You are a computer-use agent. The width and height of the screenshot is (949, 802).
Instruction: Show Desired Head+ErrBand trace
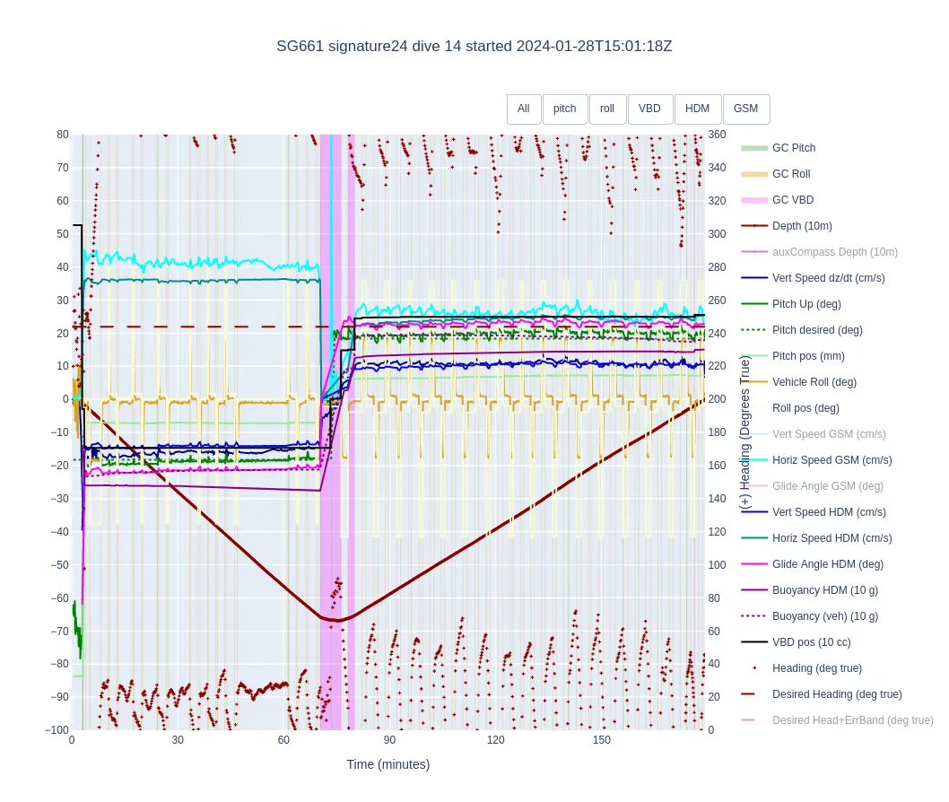point(851,720)
